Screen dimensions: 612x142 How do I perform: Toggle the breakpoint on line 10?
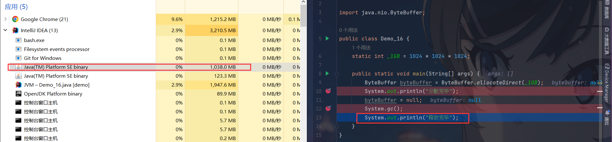(x=328, y=91)
